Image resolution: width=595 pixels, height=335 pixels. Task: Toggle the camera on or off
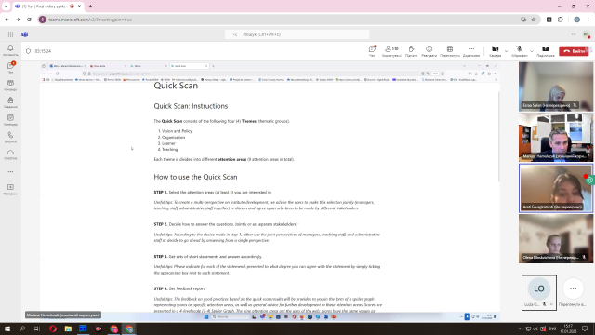pyautogui.click(x=495, y=51)
